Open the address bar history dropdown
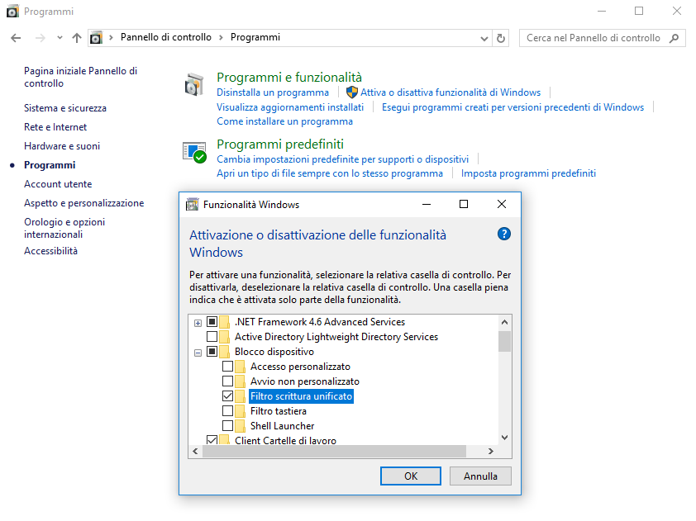Screen dimensions: 696x521 484,38
